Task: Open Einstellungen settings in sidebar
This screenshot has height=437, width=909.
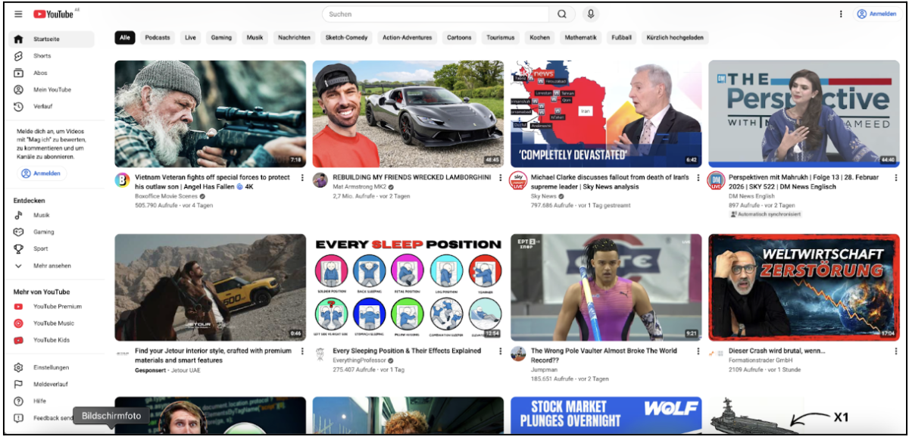Action: coord(52,367)
